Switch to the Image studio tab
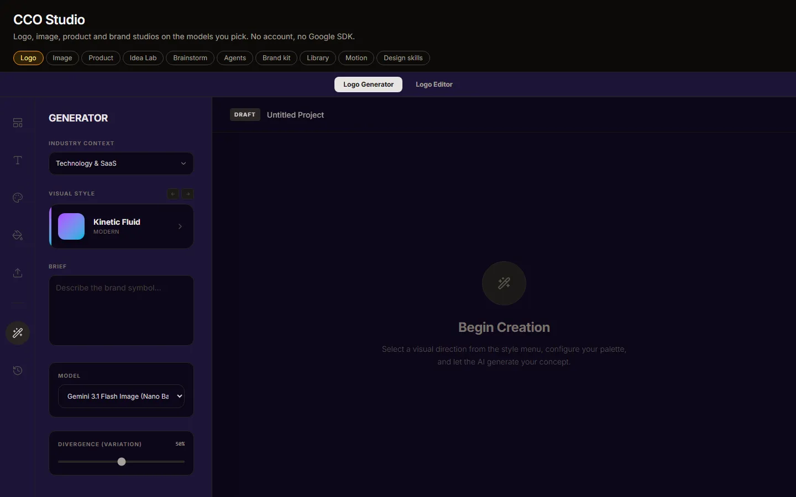The image size is (796, 497). pyautogui.click(x=62, y=58)
